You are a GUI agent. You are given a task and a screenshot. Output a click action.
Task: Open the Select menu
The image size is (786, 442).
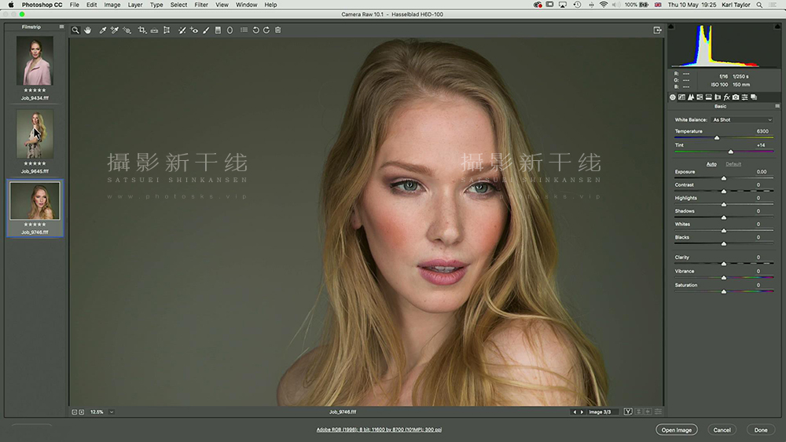click(178, 5)
